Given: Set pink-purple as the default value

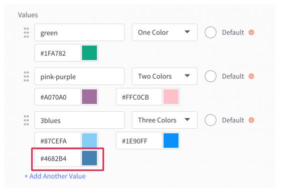Looking at the screenshot, I should coord(210,76).
